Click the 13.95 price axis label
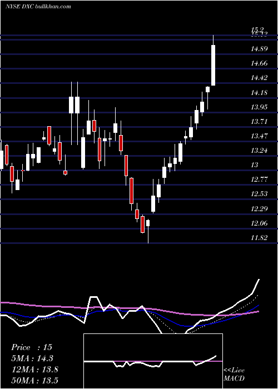The width and height of the screenshot is (278, 389). click(x=259, y=107)
